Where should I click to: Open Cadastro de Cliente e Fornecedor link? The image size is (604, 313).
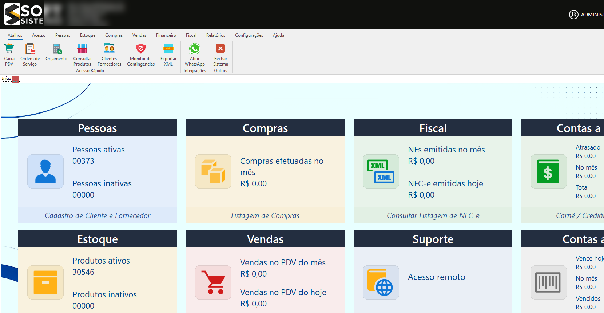click(98, 215)
